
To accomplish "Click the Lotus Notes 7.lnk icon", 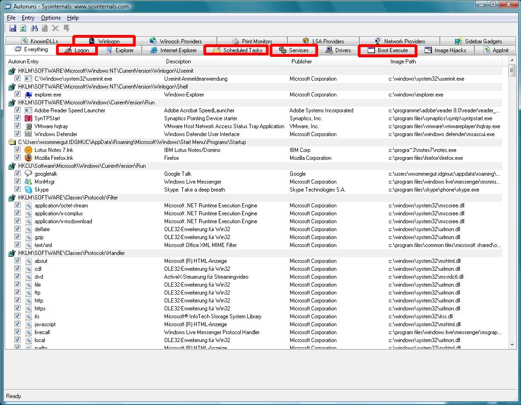I will [28, 150].
